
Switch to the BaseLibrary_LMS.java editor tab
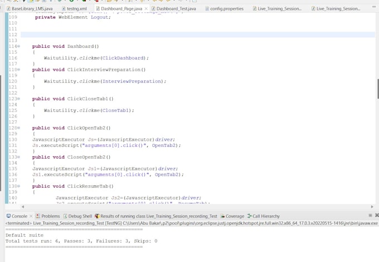pos(28,9)
